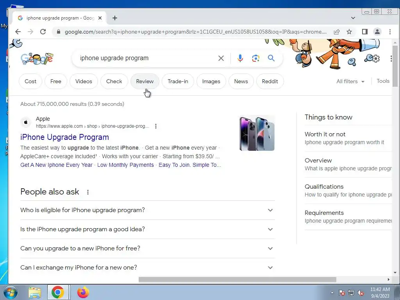Click the Chrome taskbar icon
The width and height of the screenshot is (400, 300).
click(x=58, y=292)
